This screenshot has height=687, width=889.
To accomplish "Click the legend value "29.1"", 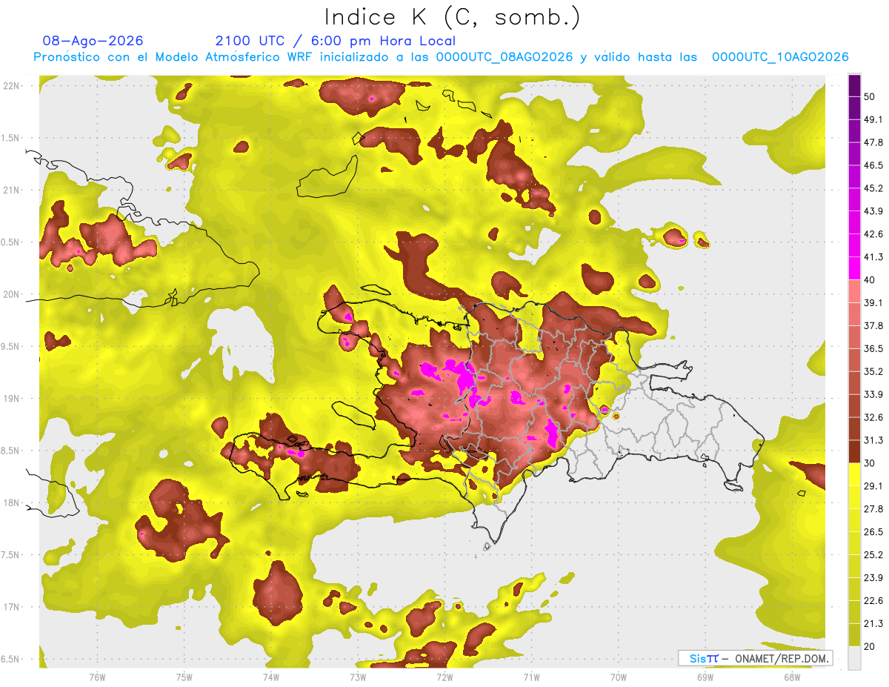I will click(873, 486).
